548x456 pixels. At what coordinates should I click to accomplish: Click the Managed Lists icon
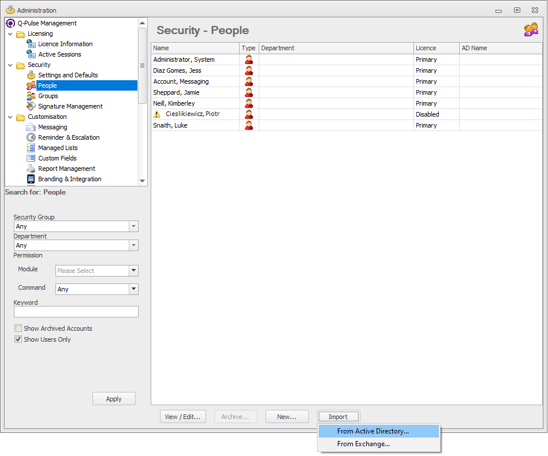pos(31,148)
